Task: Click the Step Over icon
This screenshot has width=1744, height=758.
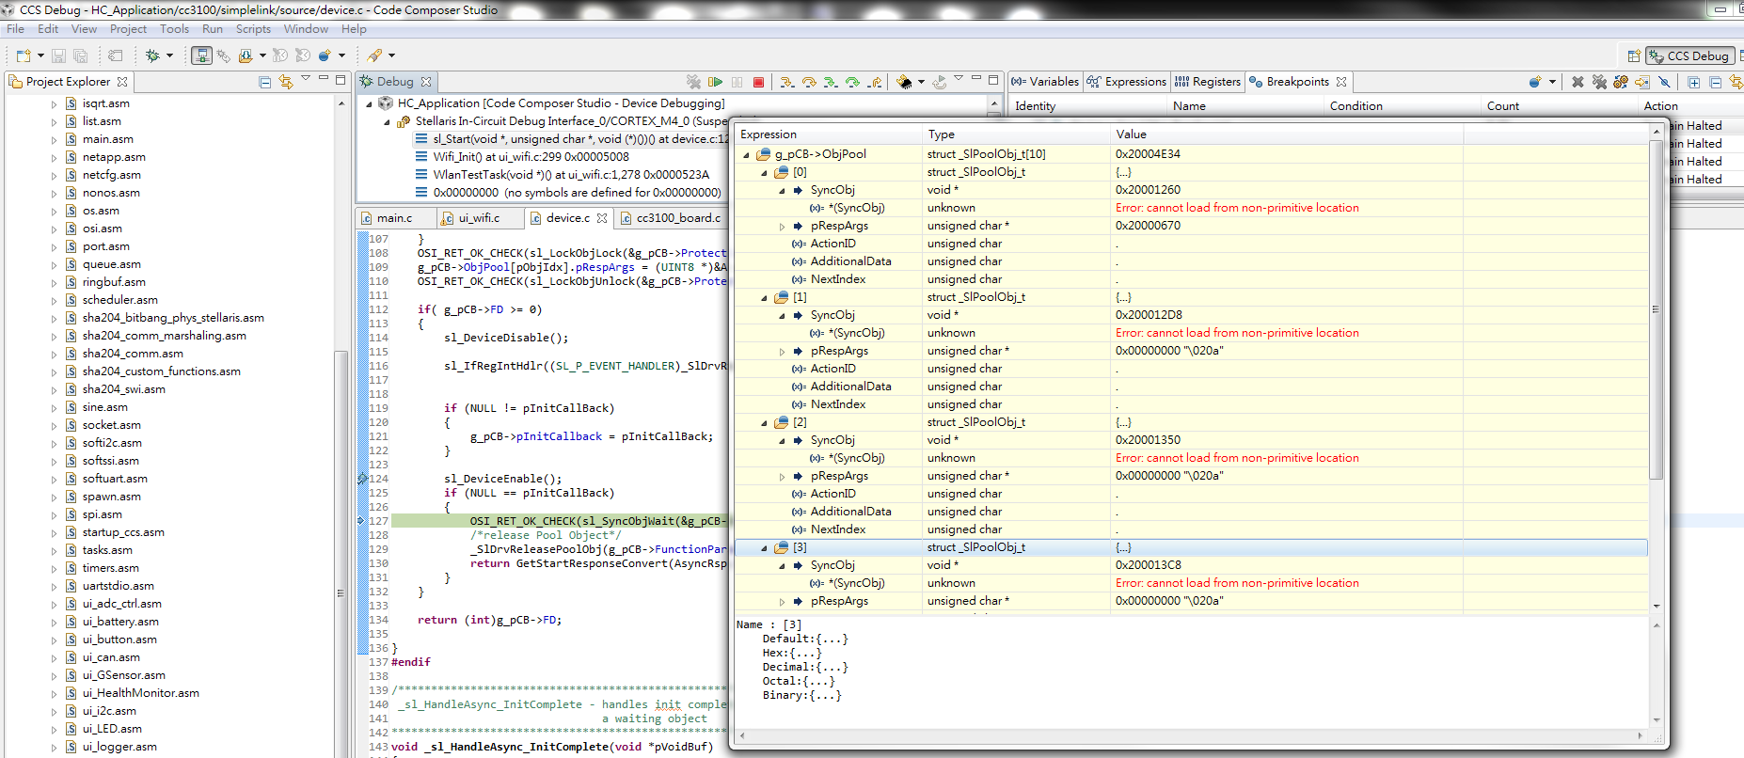Action: (x=809, y=82)
